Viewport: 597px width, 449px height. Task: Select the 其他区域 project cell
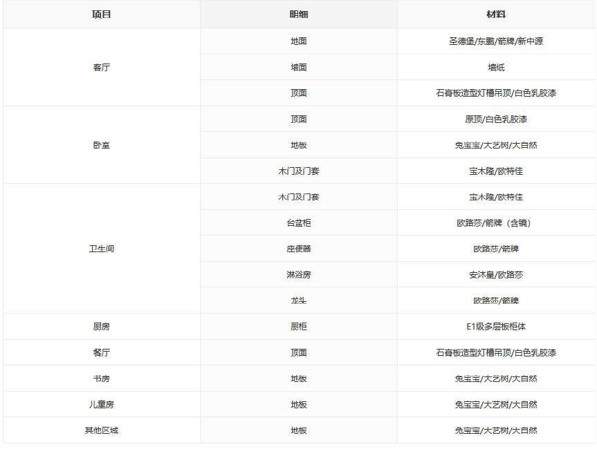click(x=101, y=430)
